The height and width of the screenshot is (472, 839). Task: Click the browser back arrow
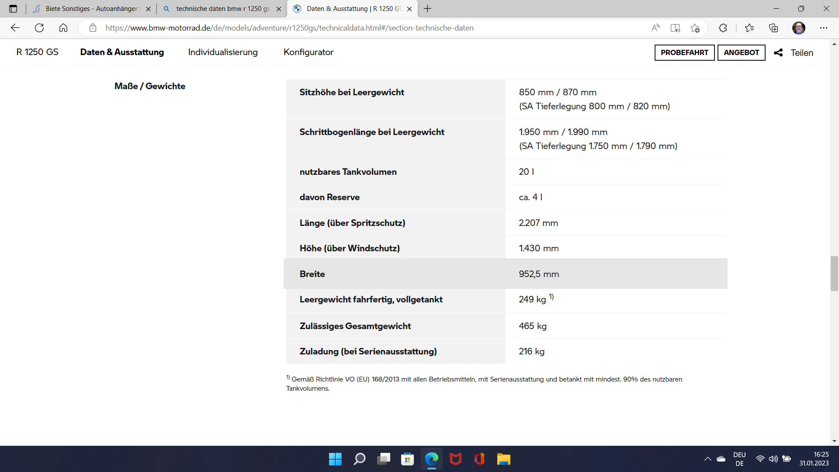pyautogui.click(x=15, y=28)
